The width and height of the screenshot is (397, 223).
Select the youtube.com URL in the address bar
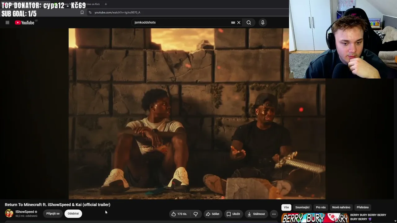coord(117,12)
